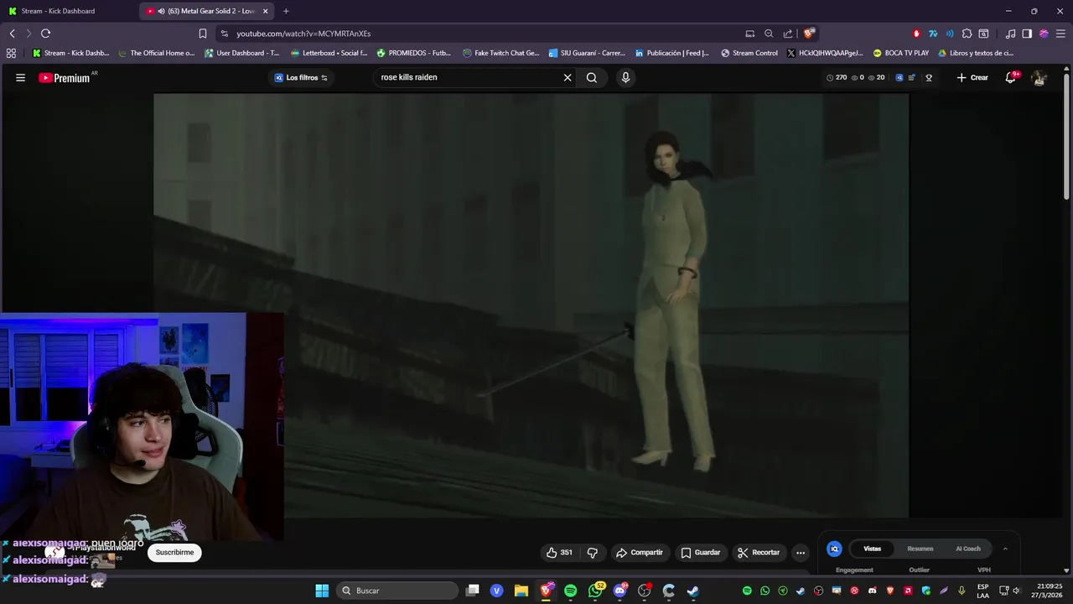Image resolution: width=1073 pixels, height=604 pixels.
Task: Open the 7TV extension icon
Action: tap(933, 34)
